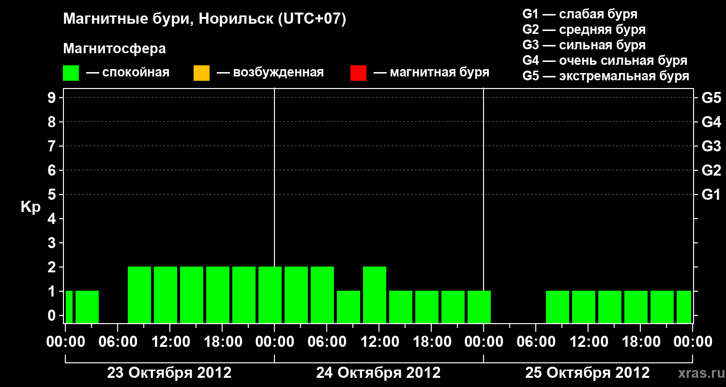
Task: Click the G1 storm level axis label
Action: tap(711, 194)
